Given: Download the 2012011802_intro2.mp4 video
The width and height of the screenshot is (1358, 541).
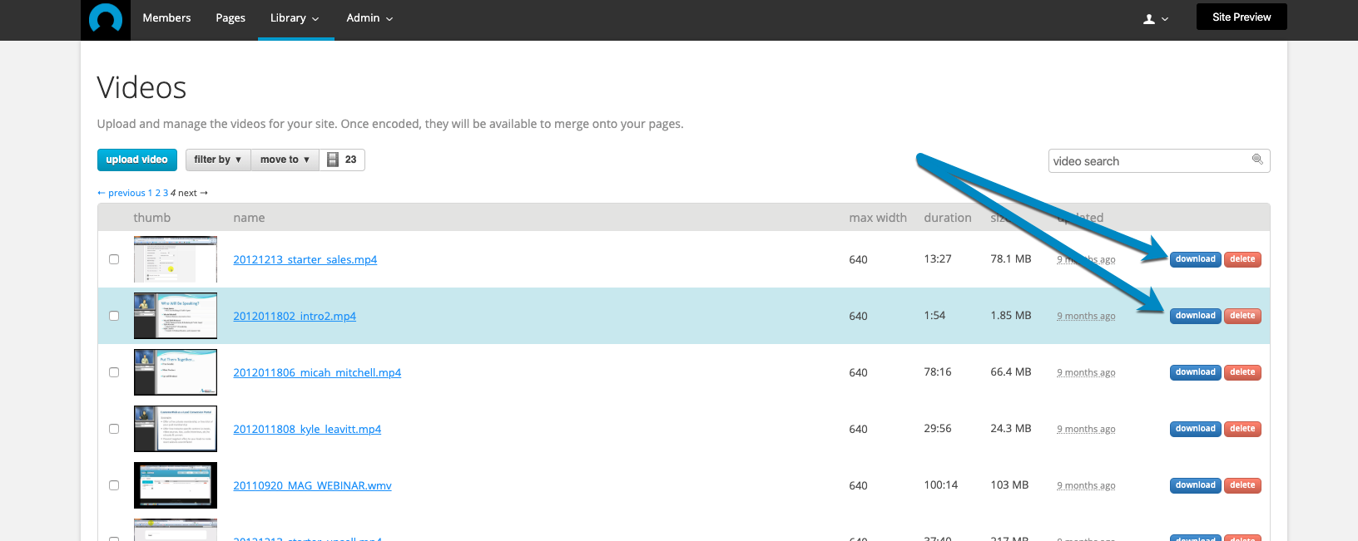Looking at the screenshot, I should [x=1196, y=316].
